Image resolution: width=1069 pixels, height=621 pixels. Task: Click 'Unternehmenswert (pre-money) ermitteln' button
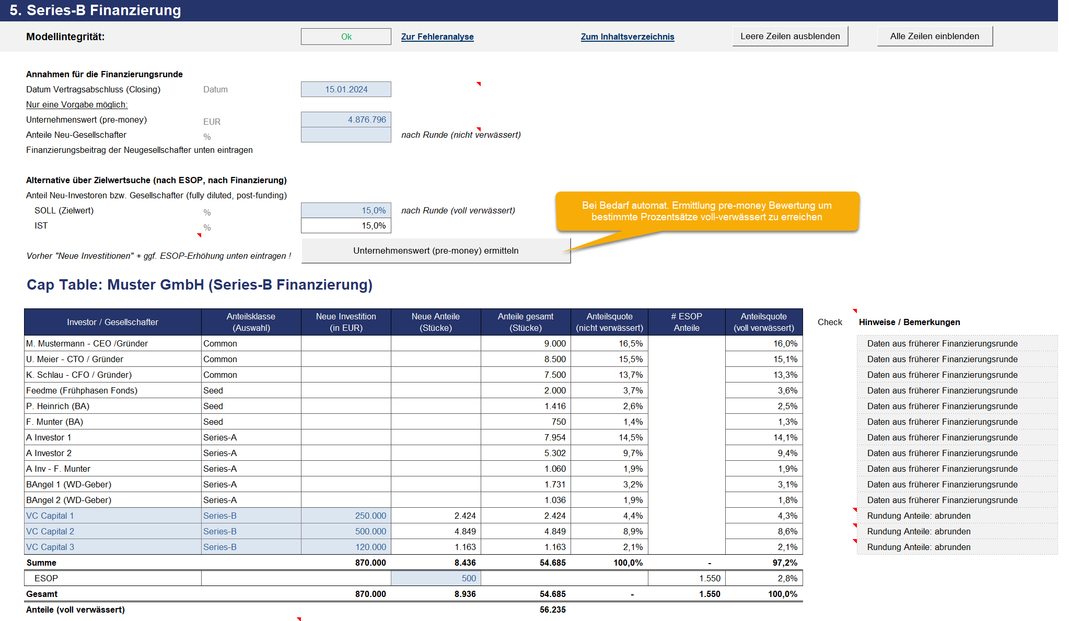pos(436,250)
